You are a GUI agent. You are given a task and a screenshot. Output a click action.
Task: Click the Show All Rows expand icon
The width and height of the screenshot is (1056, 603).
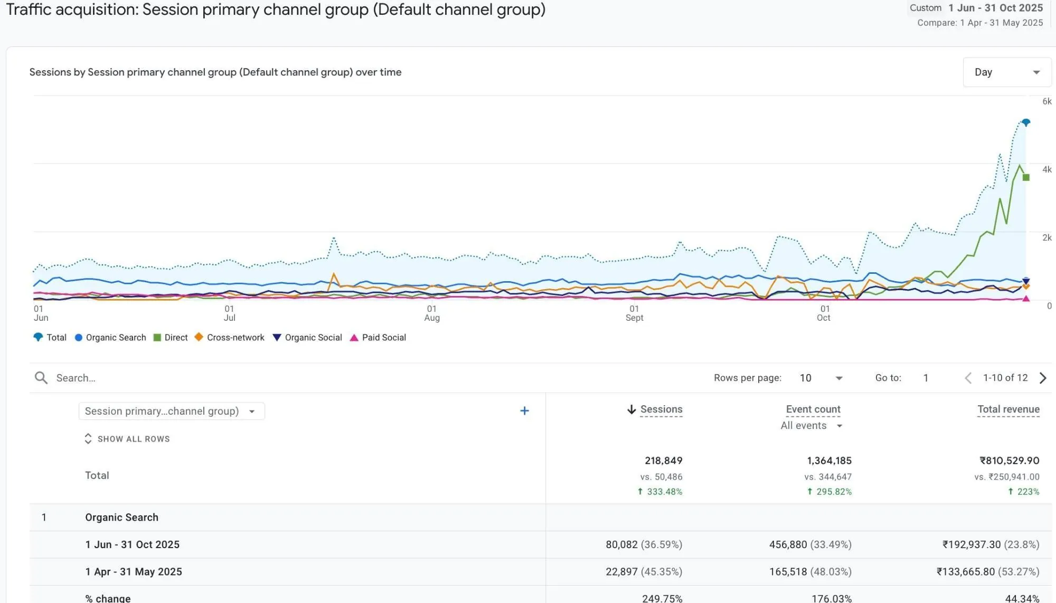tap(88, 438)
